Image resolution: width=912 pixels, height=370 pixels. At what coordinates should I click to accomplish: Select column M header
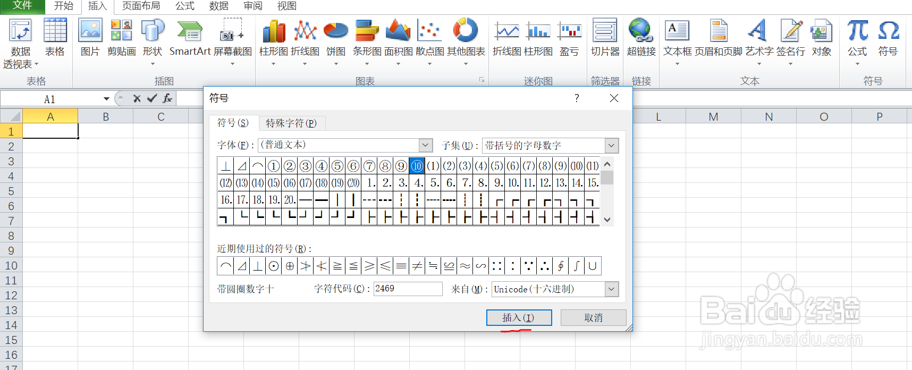tap(713, 116)
